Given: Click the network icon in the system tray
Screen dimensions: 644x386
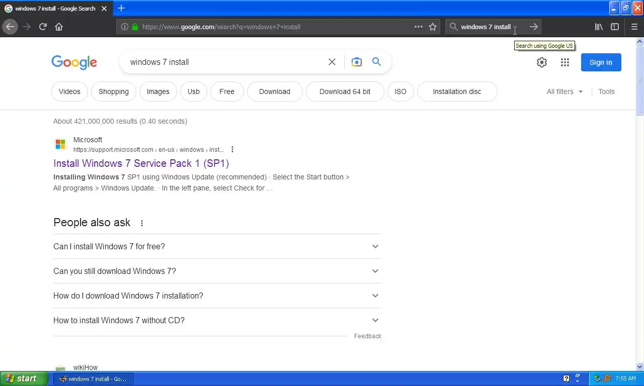Looking at the screenshot, I should click(597, 378).
